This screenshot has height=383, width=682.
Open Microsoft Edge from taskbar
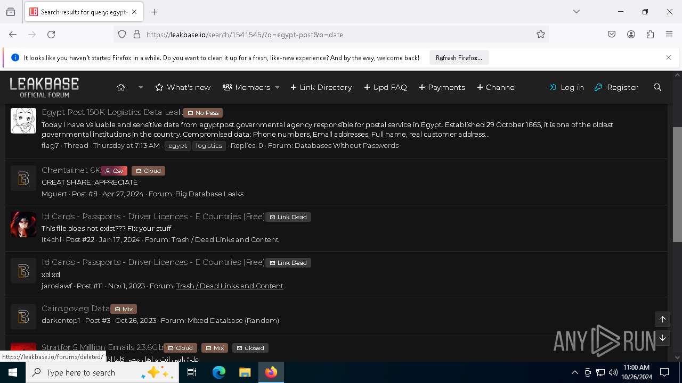219,373
